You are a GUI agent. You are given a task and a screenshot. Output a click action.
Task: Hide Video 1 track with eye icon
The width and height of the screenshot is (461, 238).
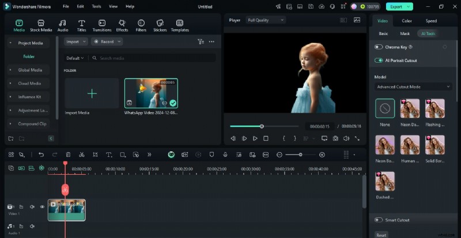point(42,207)
